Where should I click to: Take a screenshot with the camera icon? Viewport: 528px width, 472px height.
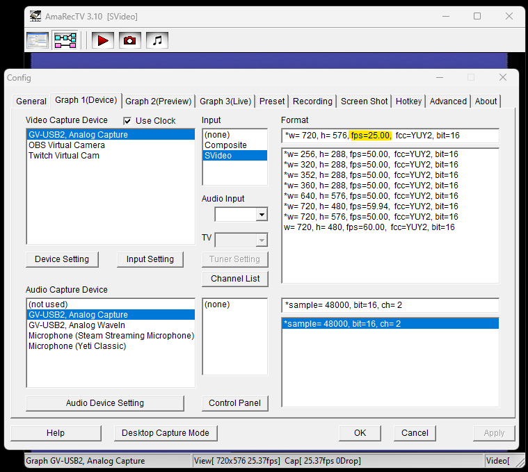tap(129, 40)
